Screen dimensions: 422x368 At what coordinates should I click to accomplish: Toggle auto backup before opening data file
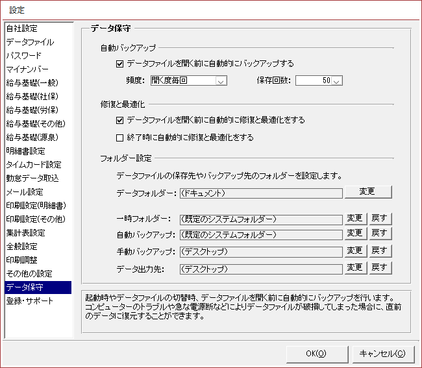click(x=119, y=64)
